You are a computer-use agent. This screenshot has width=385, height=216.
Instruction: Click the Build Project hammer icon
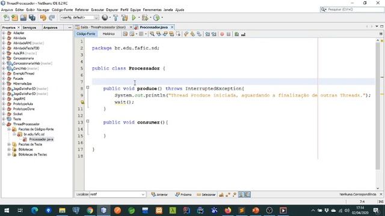click(115, 17)
